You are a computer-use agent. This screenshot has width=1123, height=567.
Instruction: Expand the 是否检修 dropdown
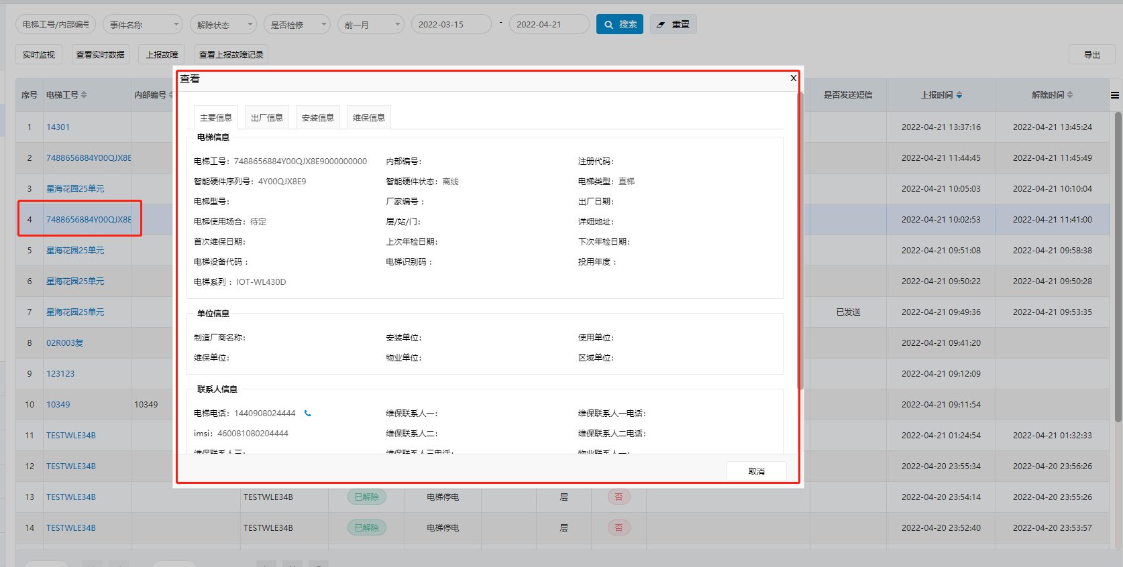[x=297, y=25]
